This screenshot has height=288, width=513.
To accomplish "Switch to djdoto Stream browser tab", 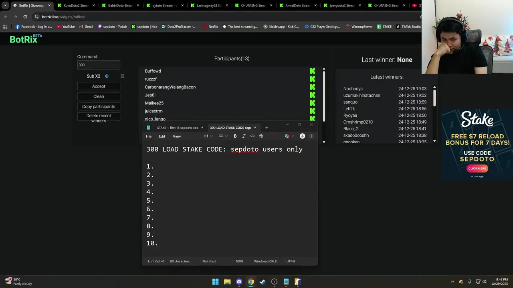I will point(165,6).
